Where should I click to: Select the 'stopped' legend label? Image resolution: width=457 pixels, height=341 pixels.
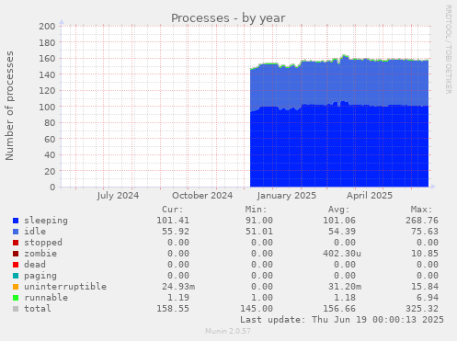pyautogui.click(x=43, y=243)
